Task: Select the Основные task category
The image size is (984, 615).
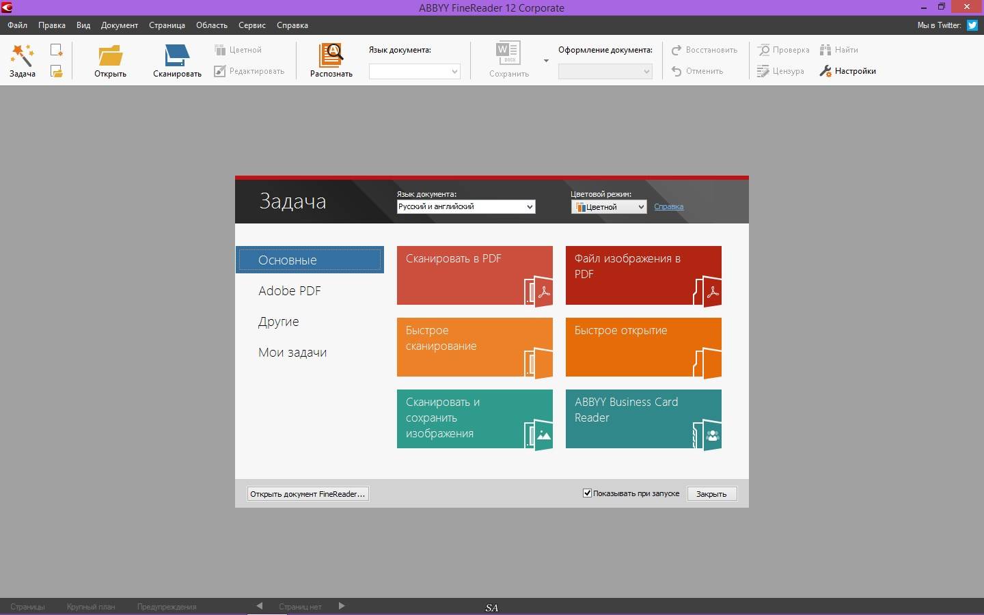Action: click(310, 260)
